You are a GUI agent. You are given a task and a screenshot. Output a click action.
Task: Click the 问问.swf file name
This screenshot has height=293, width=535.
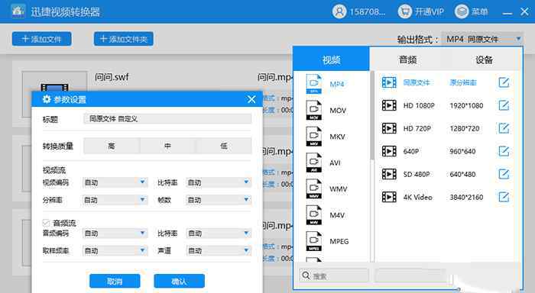pos(112,77)
